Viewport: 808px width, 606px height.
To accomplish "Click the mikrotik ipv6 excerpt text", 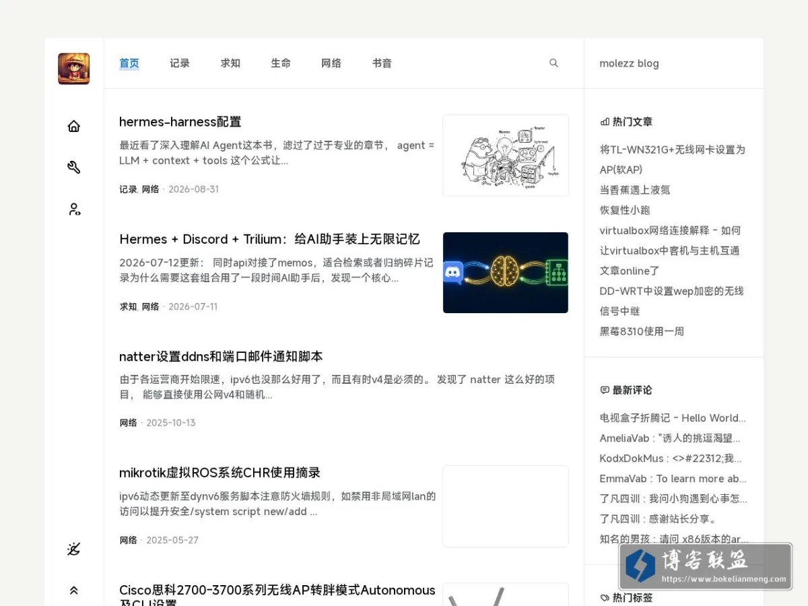I will tap(277, 504).
